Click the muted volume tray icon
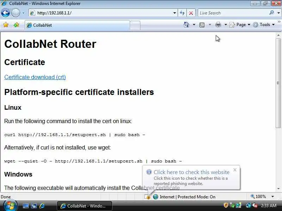Viewport: 282px width, 211px height. pos(255,205)
